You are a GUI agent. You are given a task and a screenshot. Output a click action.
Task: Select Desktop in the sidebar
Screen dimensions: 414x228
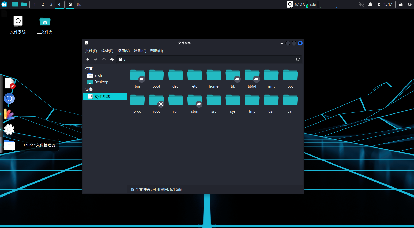(105, 82)
